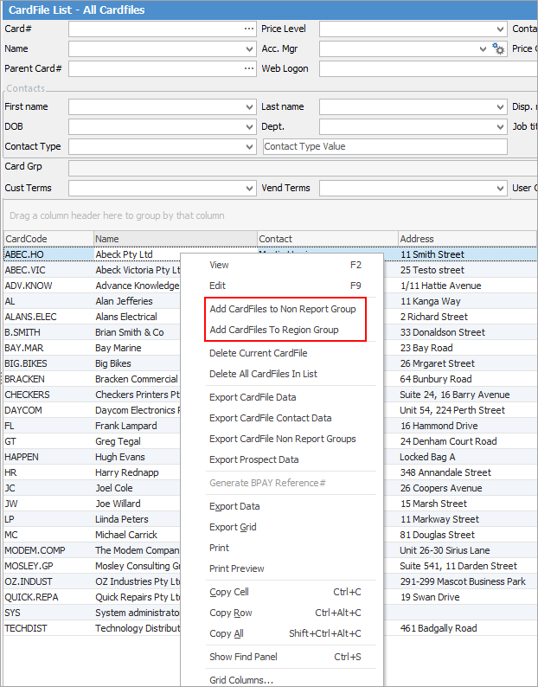
Task: Expand the Acc. Mgr dropdown list
Action: point(484,49)
